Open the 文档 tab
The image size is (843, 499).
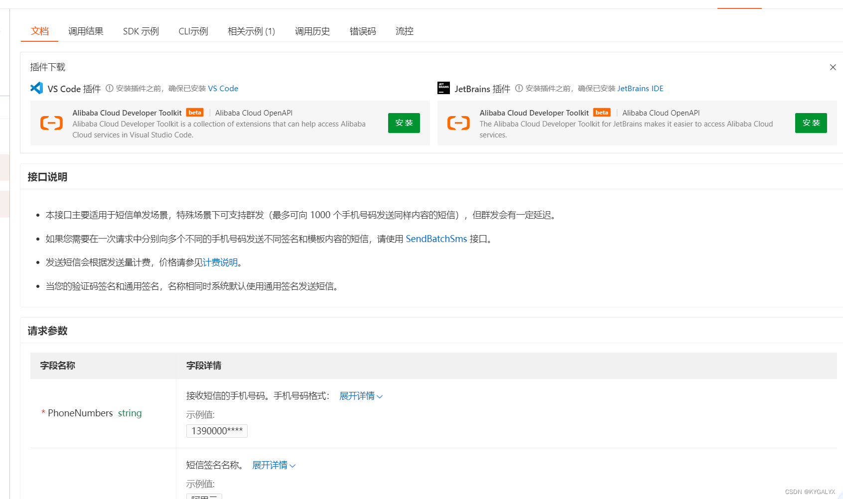(40, 31)
